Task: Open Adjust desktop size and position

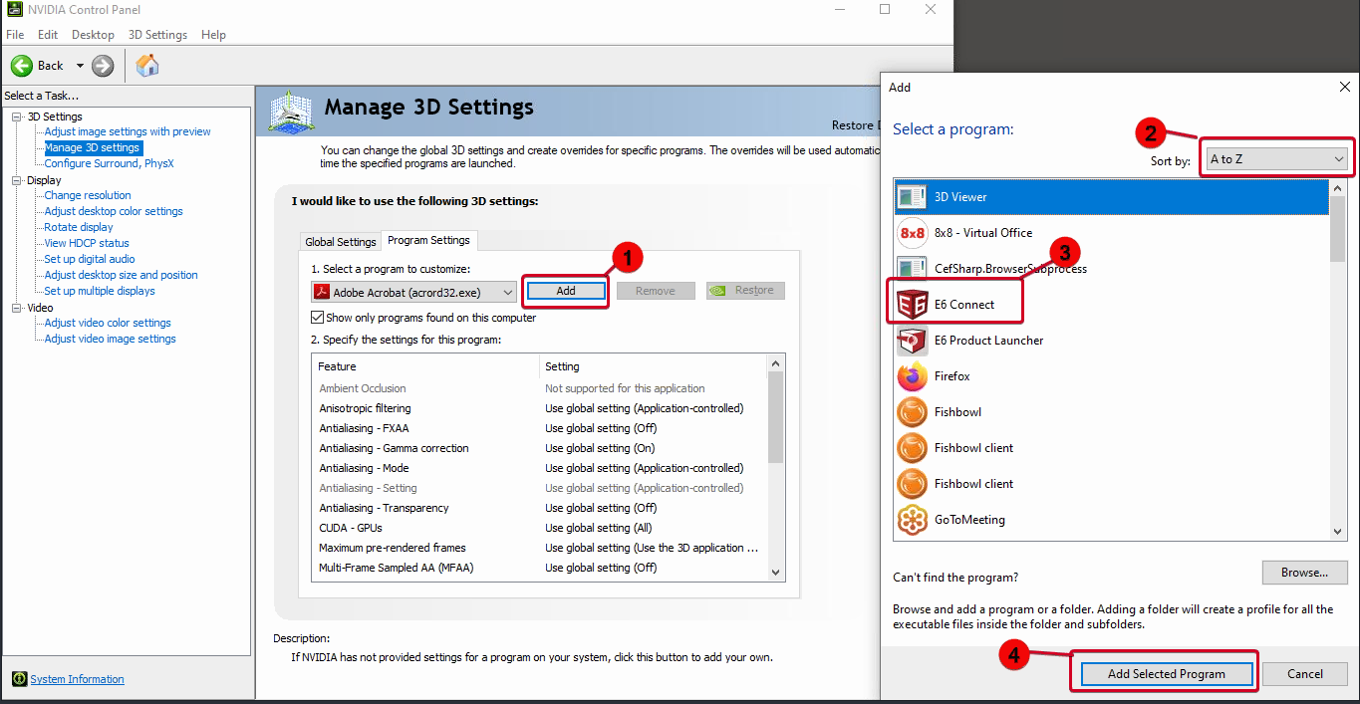Action: pyautogui.click(x=121, y=275)
